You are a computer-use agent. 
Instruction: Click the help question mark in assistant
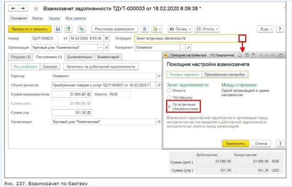pos(280,144)
